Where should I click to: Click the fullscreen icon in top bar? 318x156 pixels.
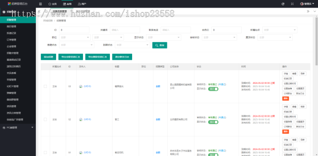pos(293,4)
